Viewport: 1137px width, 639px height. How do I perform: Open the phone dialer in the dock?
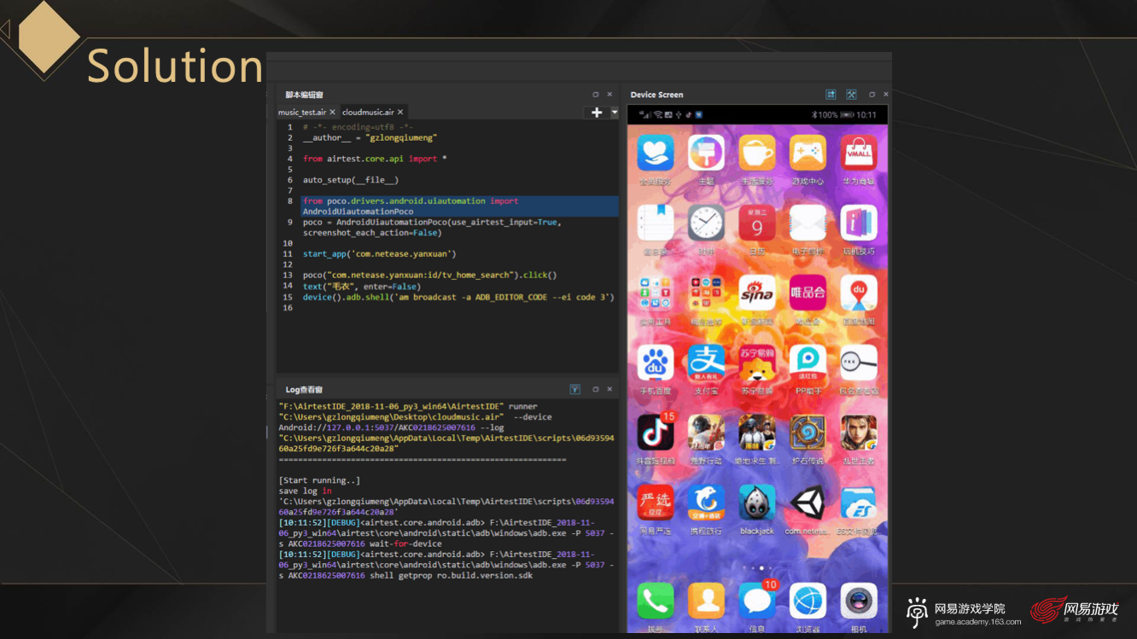tap(655, 602)
